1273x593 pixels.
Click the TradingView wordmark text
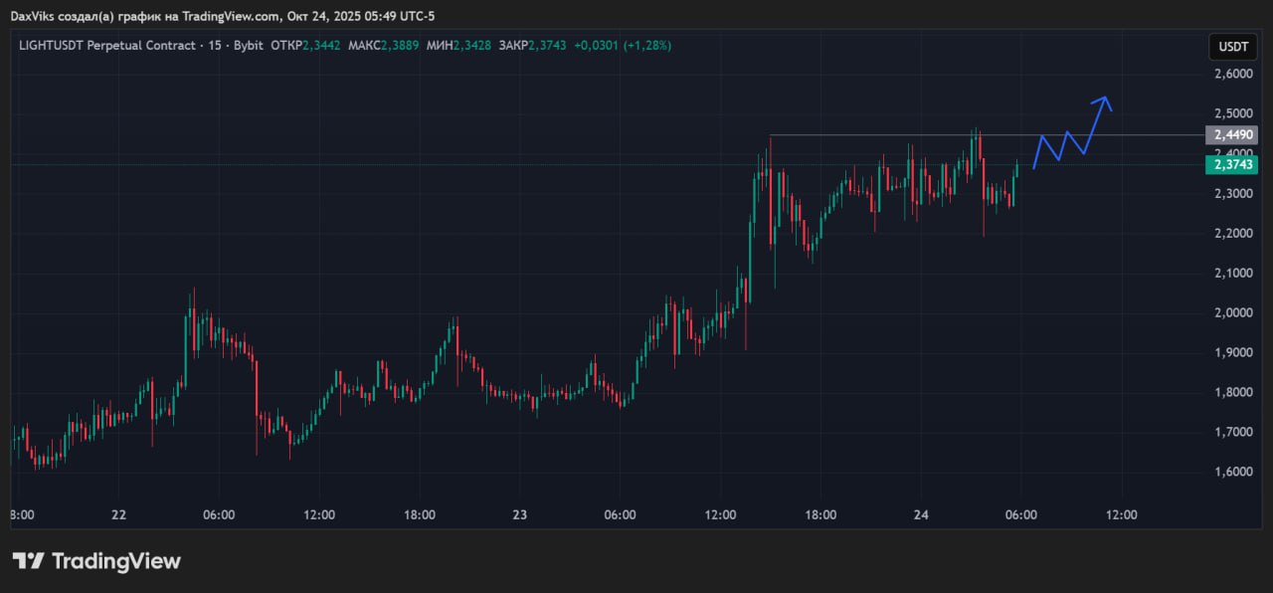pos(115,561)
